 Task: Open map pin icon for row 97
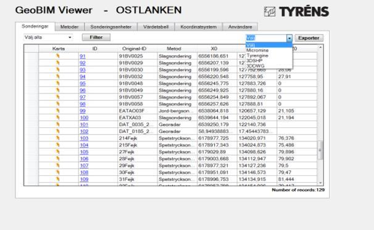[58, 97]
